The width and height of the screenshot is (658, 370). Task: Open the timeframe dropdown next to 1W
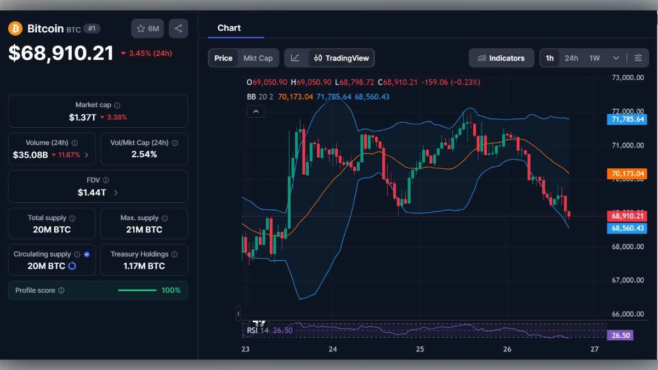[616, 58]
